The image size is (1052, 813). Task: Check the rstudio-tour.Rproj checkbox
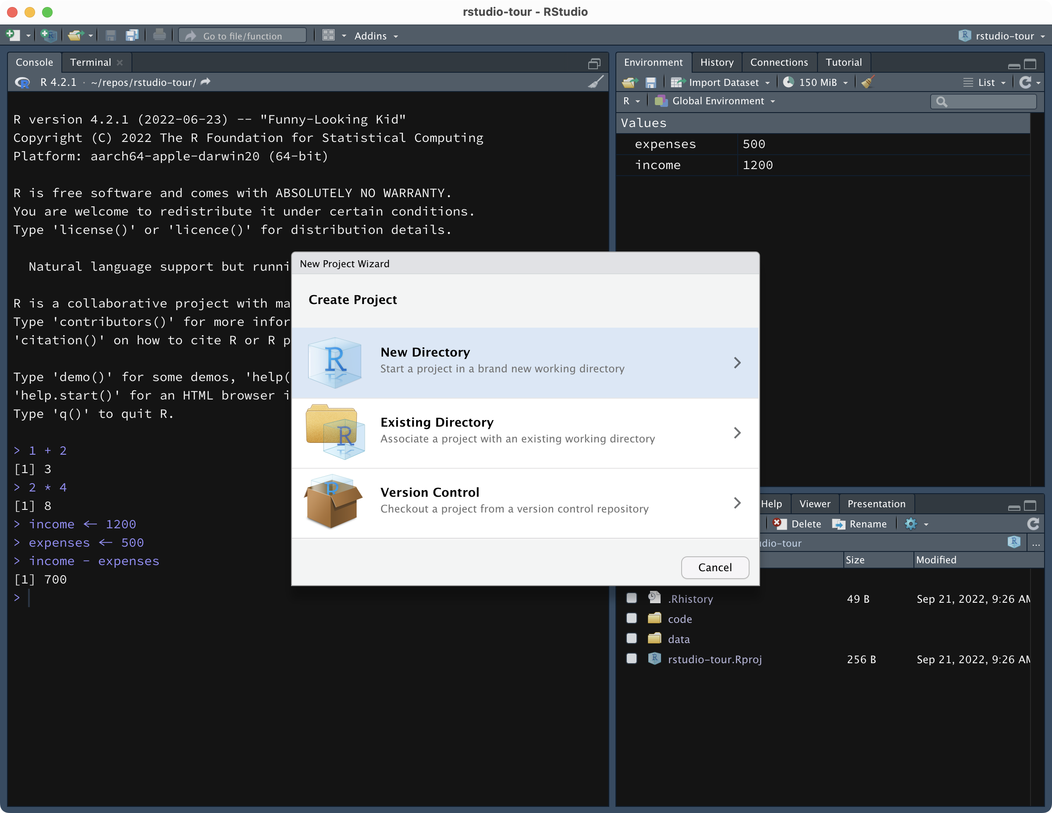pos(632,659)
